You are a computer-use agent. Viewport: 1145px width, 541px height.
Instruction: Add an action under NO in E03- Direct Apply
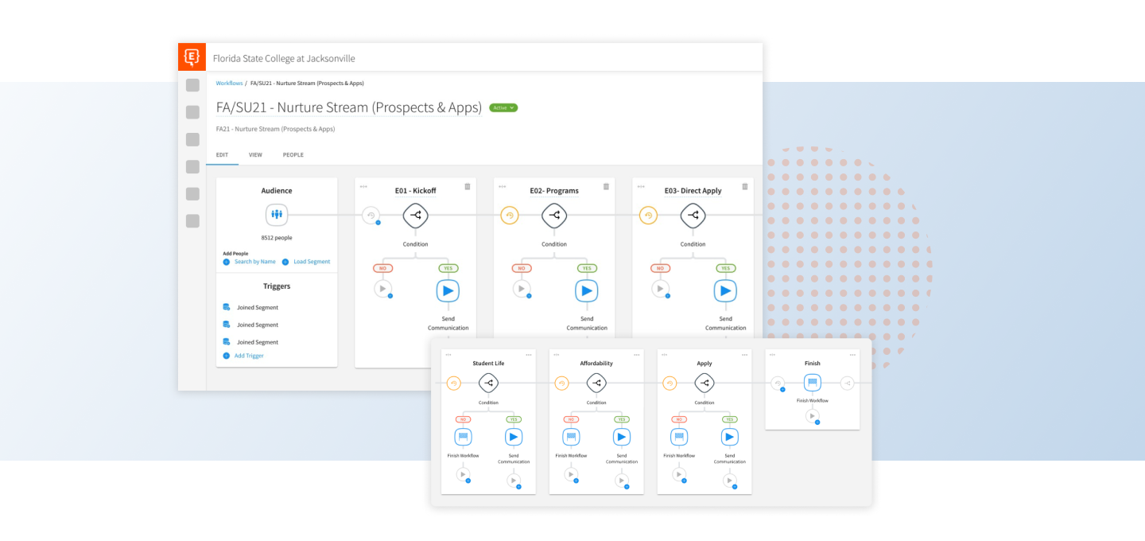coord(660,289)
